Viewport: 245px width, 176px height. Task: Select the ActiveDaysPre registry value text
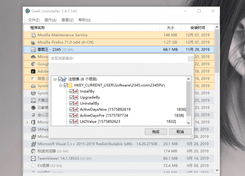click(x=132, y=115)
